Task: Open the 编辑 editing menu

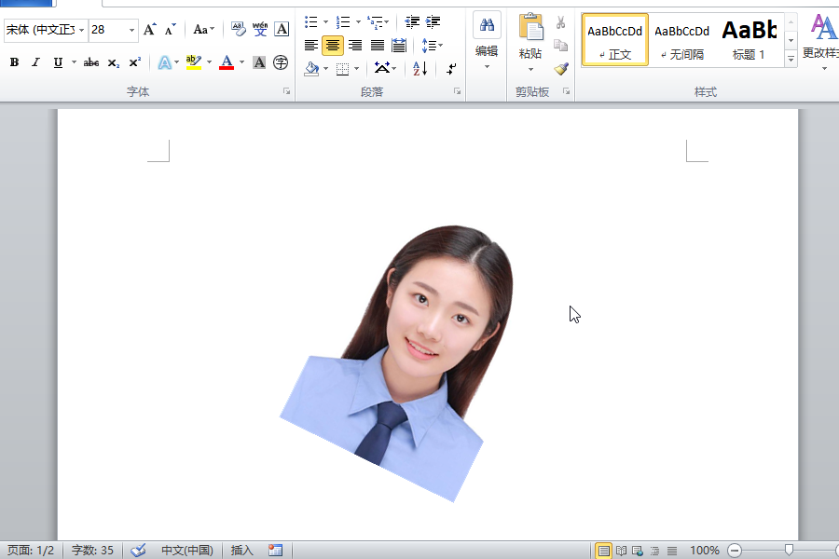Action: [x=487, y=42]
